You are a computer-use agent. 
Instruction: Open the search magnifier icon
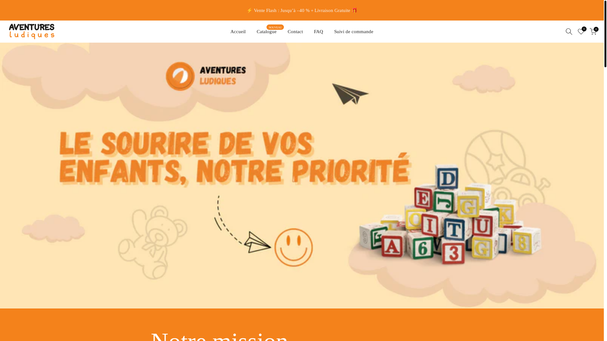[x=569, y=32]
